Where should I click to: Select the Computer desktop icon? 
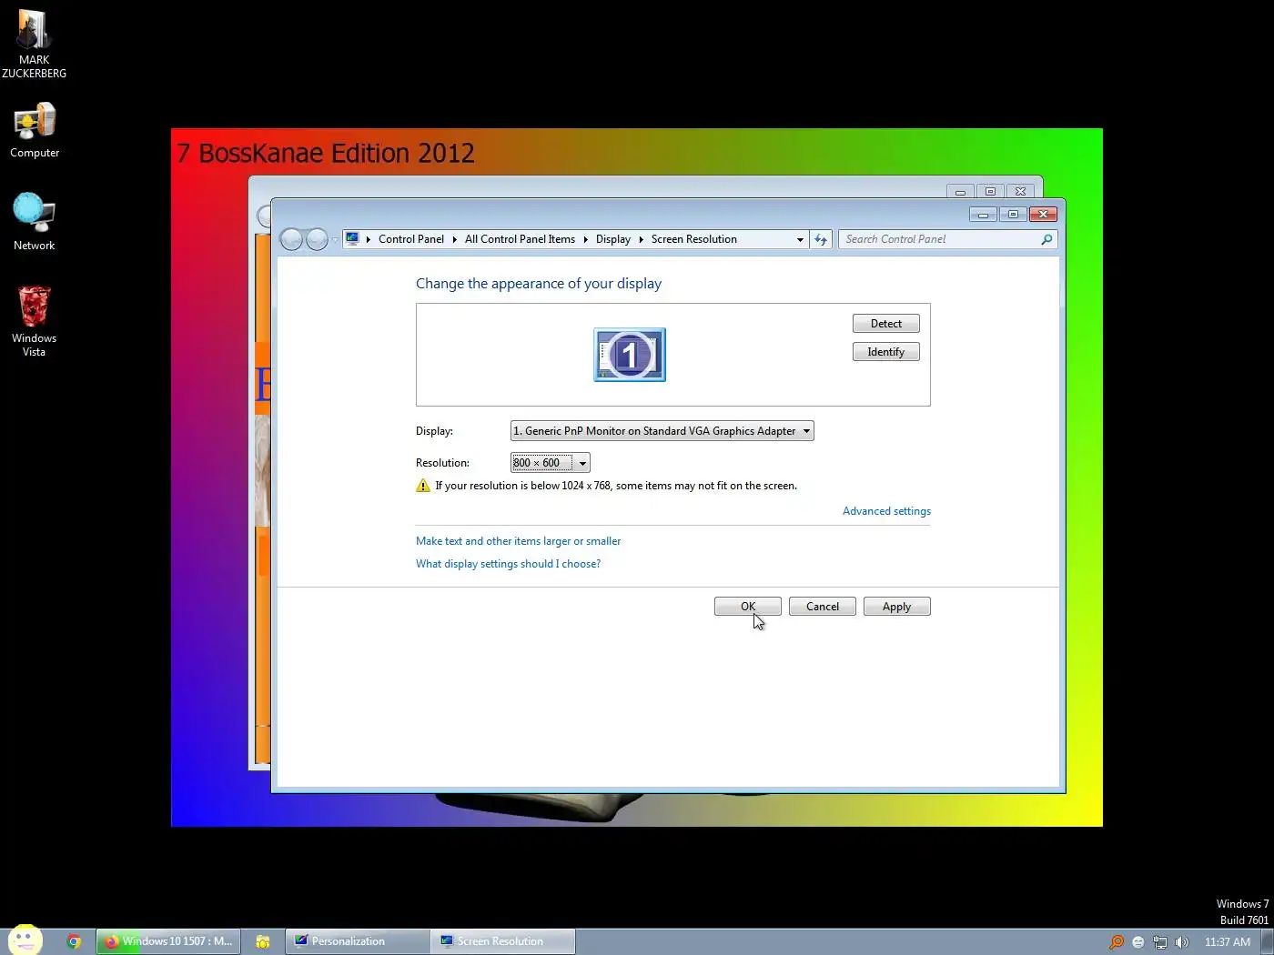click(35, 130)
